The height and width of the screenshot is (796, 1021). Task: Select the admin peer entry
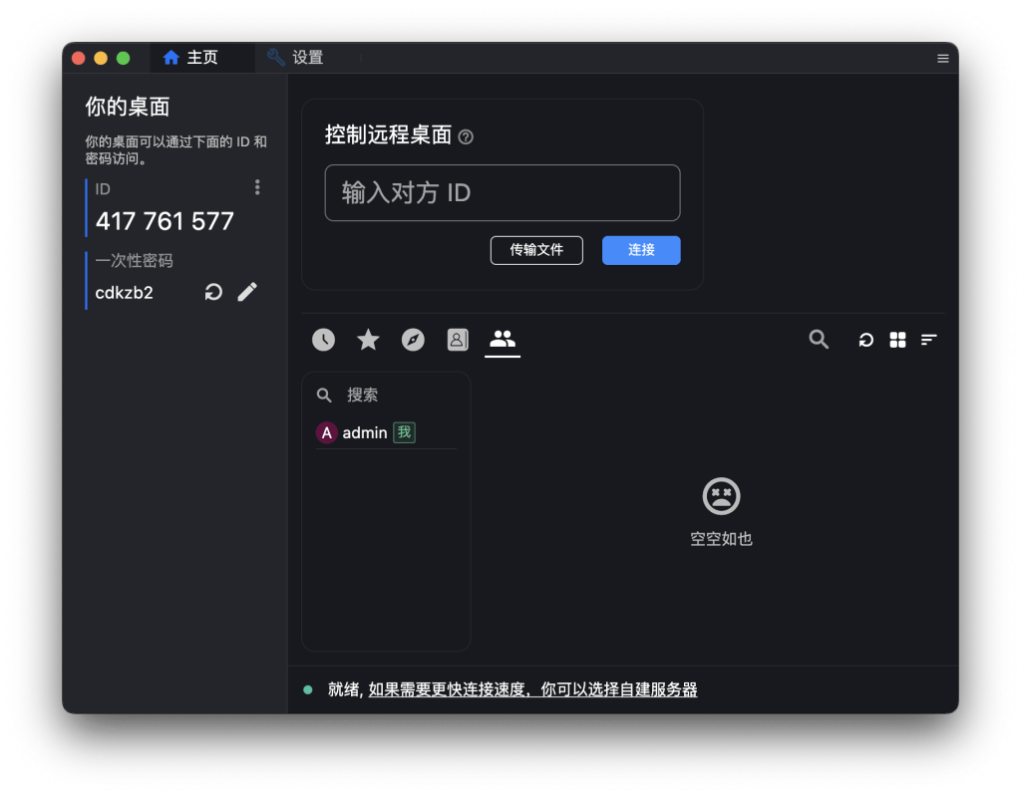click(x=363, y=432)
